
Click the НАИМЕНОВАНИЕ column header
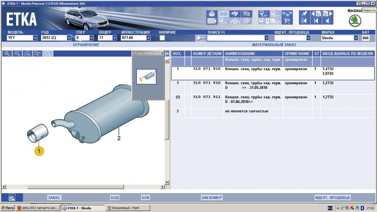click(x=253, y=54)
